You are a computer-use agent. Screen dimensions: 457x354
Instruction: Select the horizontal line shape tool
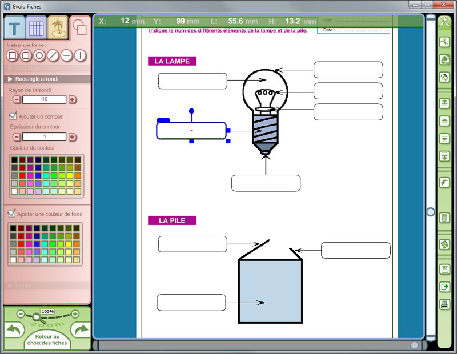point(66,55)
